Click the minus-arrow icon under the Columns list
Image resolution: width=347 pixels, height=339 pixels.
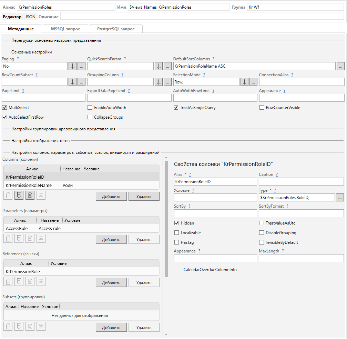pyautogui.click(x=19, y=195)
